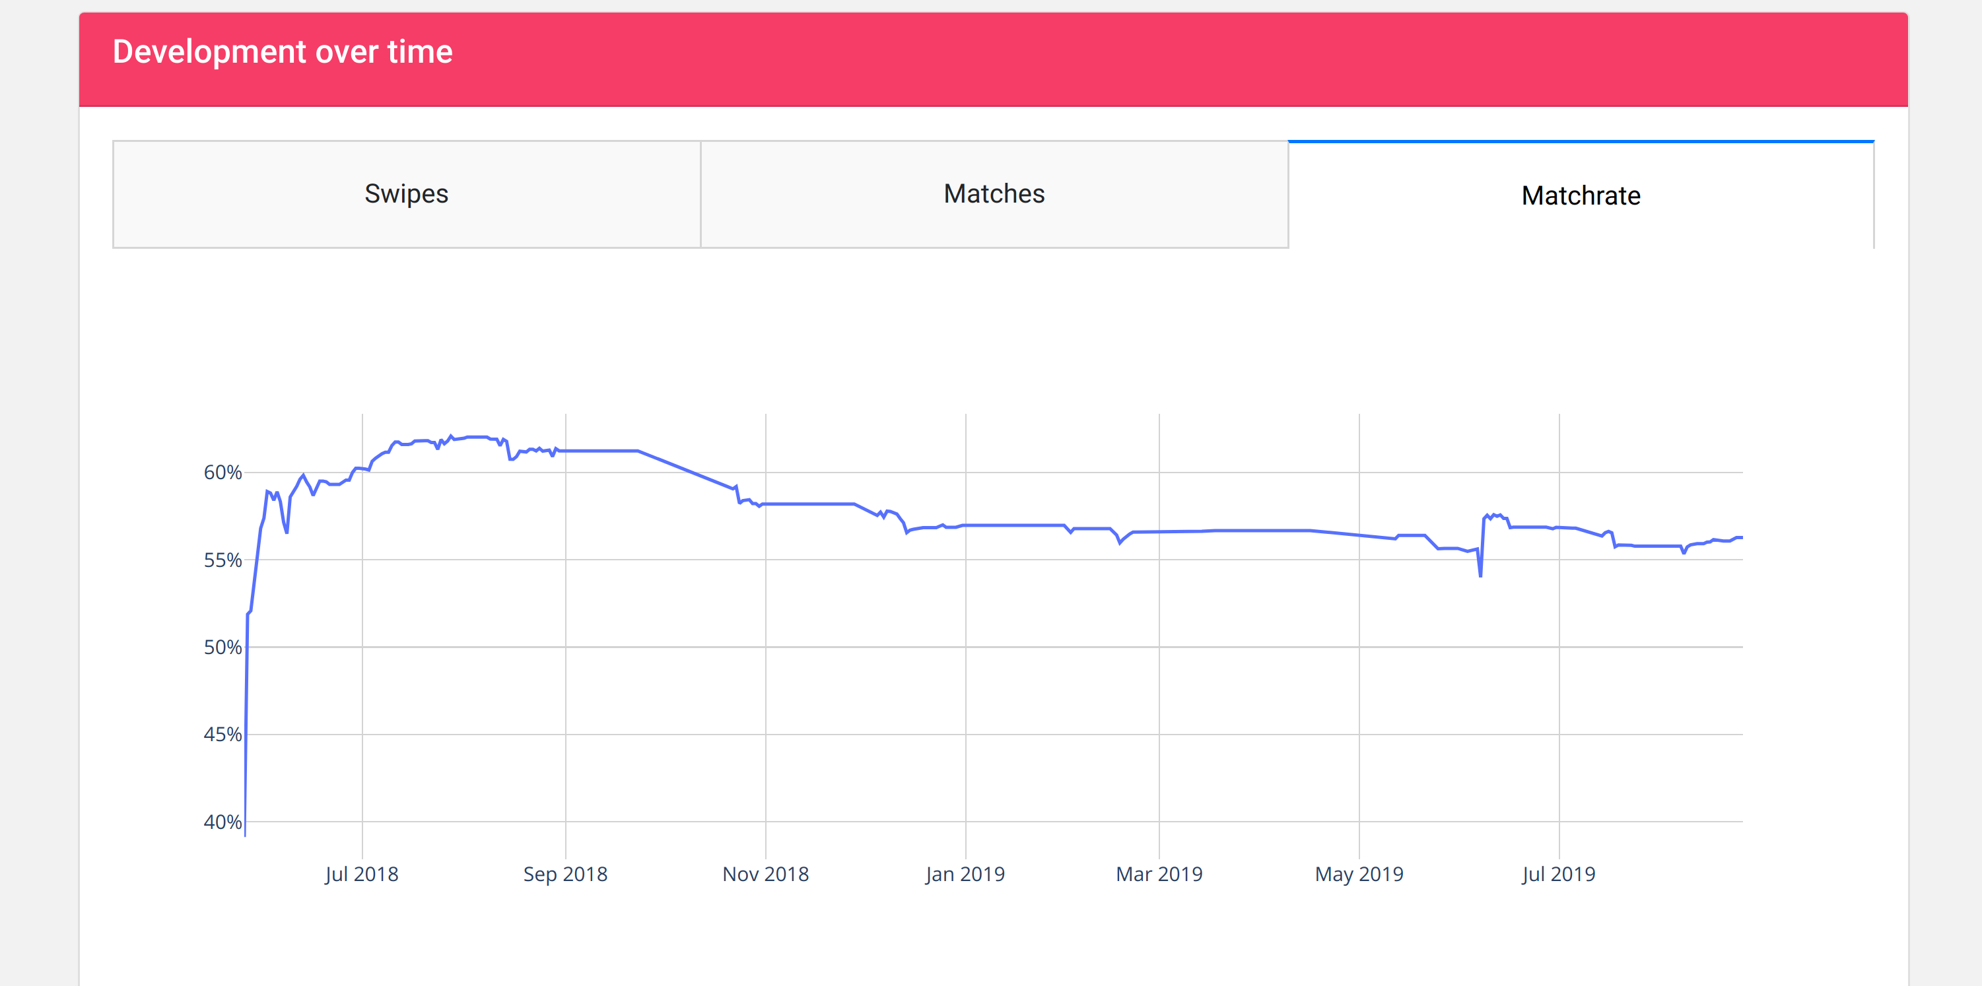Click the Mar 2019 axis label
The image size is (1982, 986).
[x=1159, y=874]
